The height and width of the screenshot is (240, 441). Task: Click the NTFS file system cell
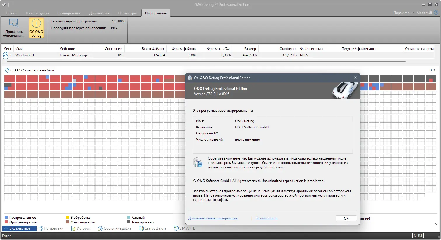point(304,55)
